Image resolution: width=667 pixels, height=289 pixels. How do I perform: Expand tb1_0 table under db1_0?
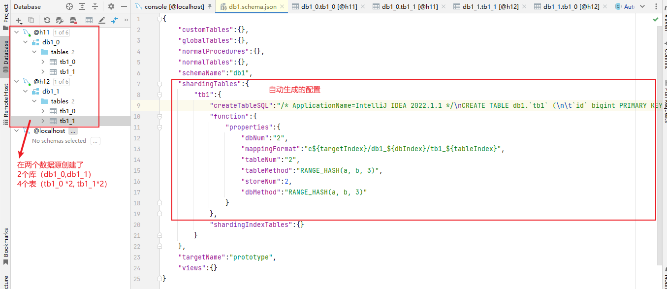tap(43, 62)
